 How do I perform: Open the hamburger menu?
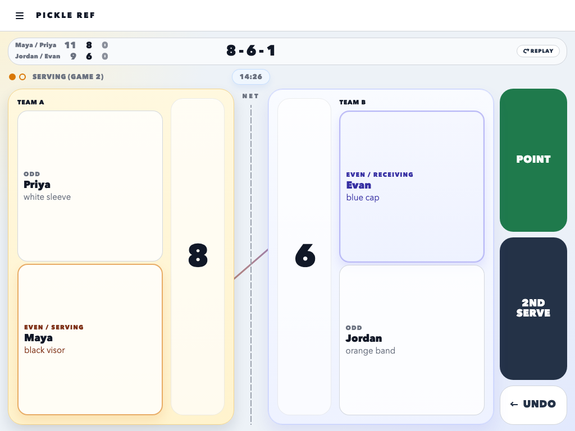point(20,16)
